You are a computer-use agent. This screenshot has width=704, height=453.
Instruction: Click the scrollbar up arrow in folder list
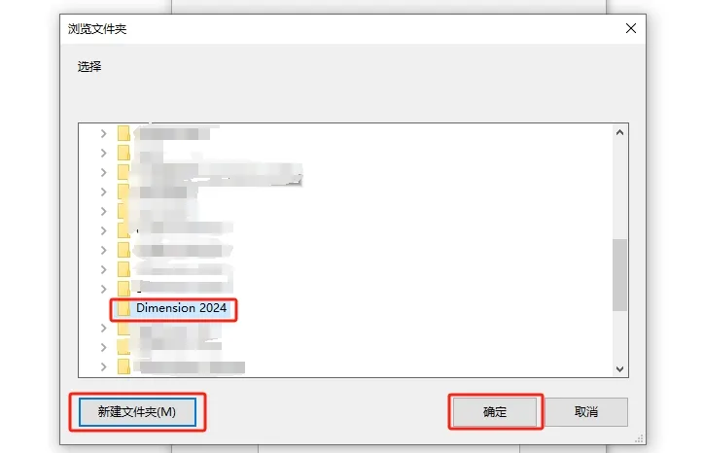pyautogui.click(x=620, y=132)
